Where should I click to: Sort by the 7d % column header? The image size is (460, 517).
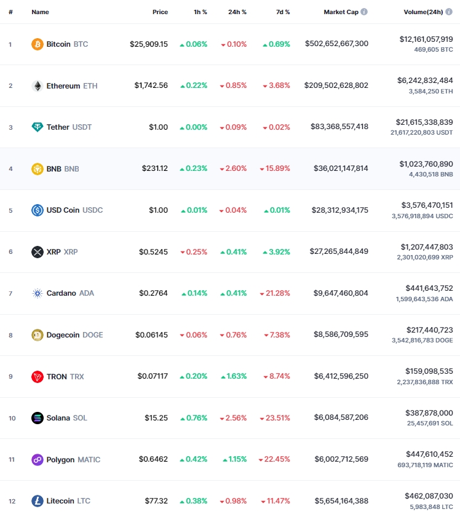(283, 12)
